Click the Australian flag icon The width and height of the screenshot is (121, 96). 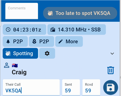(15, 65)
